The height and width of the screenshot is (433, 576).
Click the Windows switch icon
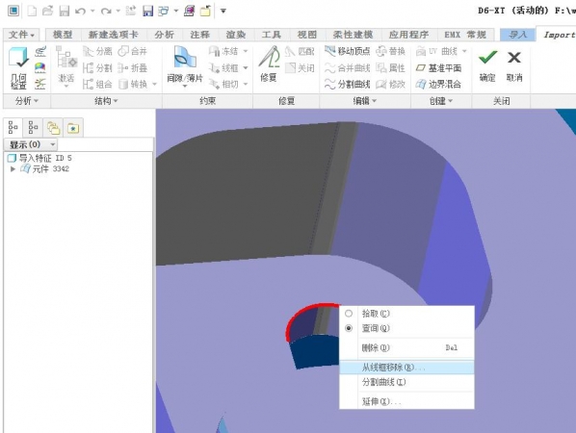163,11
